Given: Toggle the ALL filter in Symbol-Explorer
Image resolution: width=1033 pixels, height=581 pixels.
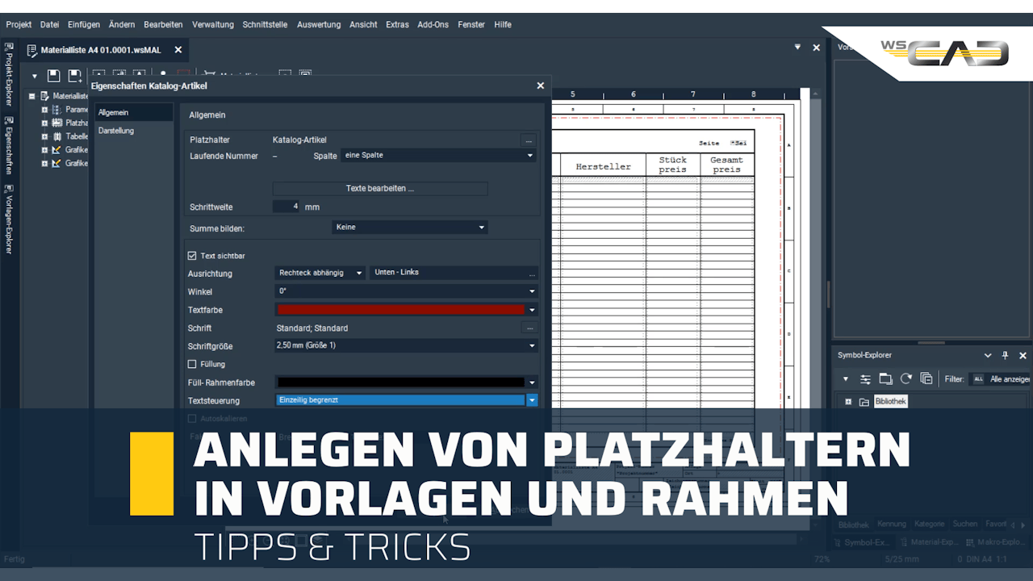Looking at the screenshot, I should pos(977,378).
